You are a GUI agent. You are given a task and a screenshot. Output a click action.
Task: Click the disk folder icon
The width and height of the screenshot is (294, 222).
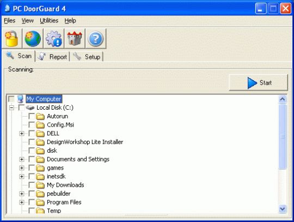pyautogui.click(x=40, y=151)
